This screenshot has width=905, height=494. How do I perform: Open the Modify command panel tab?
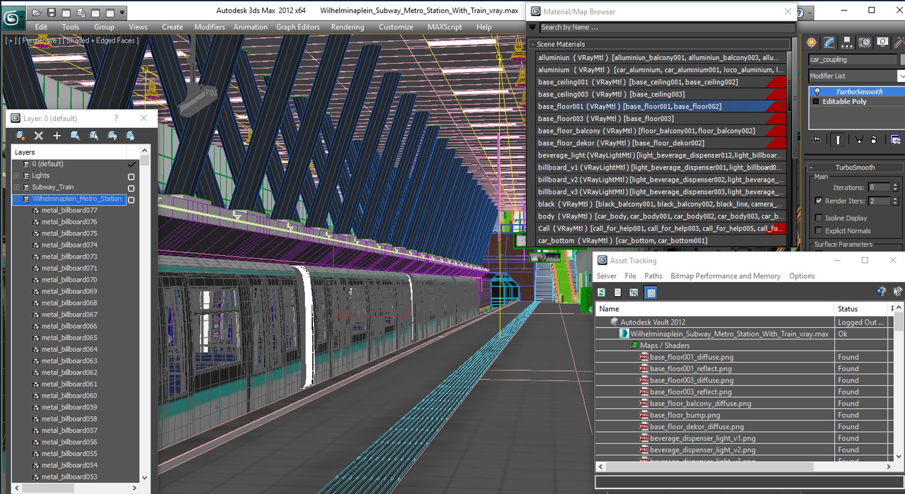830,43
